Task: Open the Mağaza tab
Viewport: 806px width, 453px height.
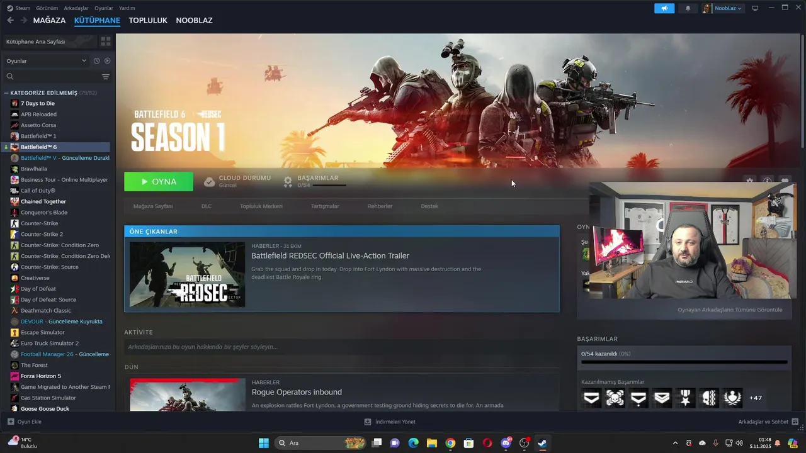Action: click(x=49, y=20)
